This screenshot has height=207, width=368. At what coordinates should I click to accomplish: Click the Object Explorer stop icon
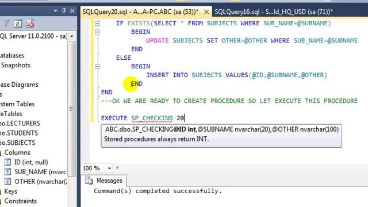(x=30, y=24)
